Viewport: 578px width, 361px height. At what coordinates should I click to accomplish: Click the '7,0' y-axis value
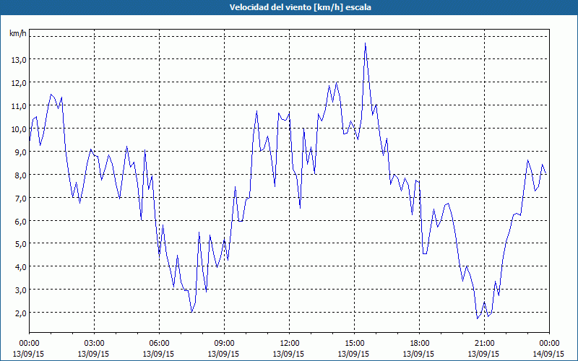point(20,198)
